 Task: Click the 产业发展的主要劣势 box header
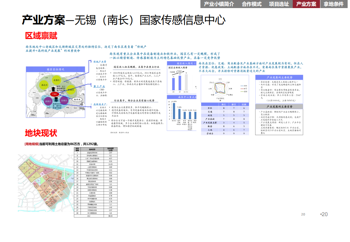pyautogui.click(x=279, y=107)
